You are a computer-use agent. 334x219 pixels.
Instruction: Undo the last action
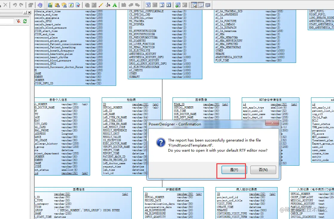pos(15,5)
